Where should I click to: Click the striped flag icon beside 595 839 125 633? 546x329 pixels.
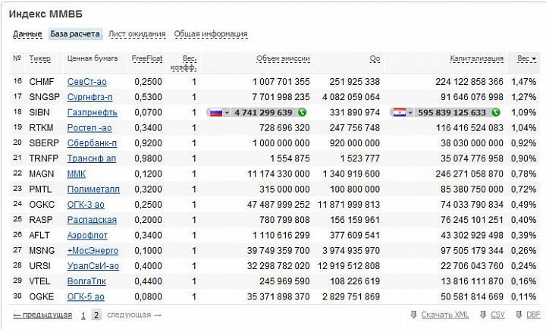pyautogui.click(x=400, y=112)
